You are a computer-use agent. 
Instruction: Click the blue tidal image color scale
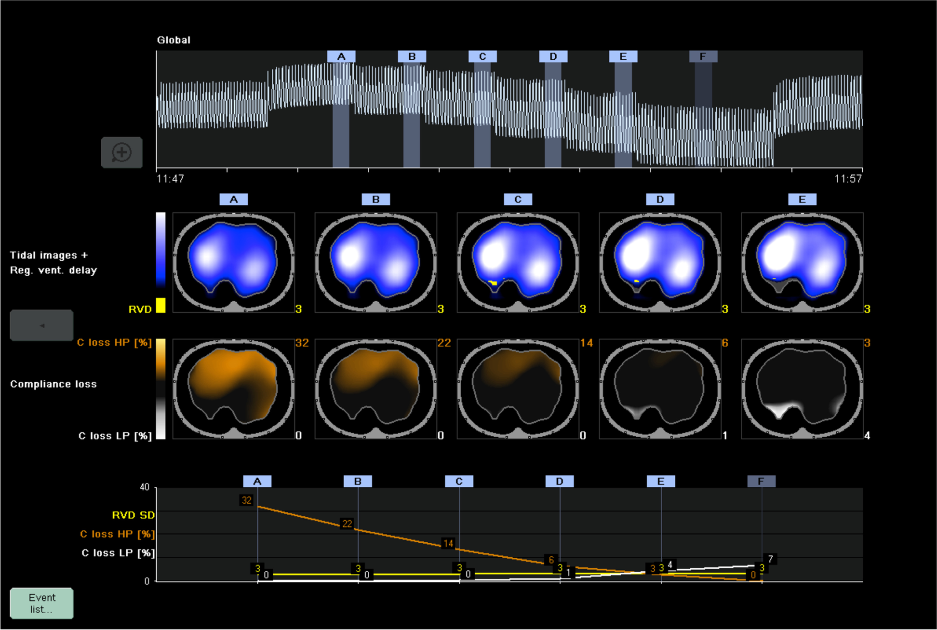[161, 250]
